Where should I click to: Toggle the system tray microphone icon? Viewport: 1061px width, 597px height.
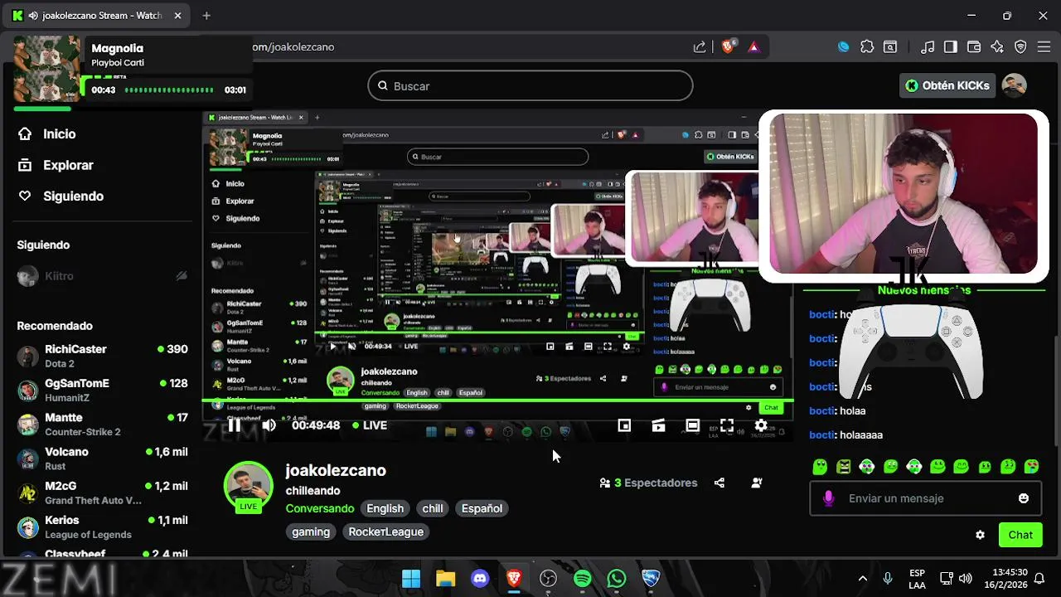click(888, 578)
